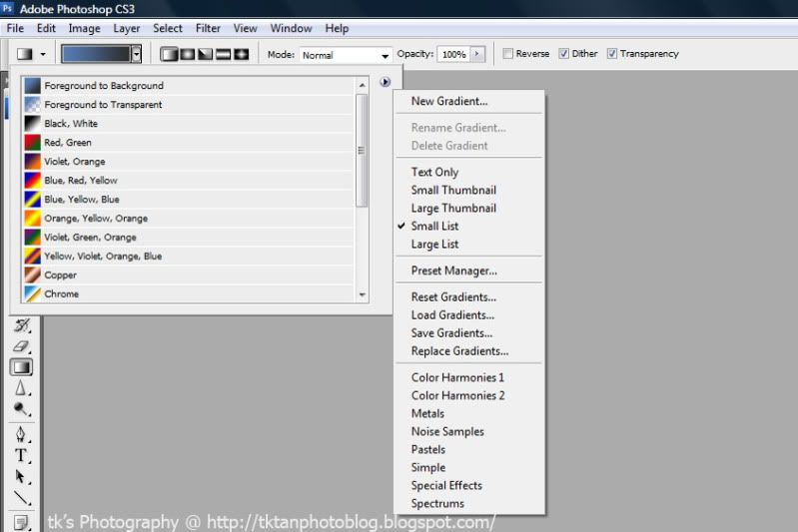The height and width of the screenshot is (532, 798).
Task: Select the Path Selection tool
Action: pos(21,476)
